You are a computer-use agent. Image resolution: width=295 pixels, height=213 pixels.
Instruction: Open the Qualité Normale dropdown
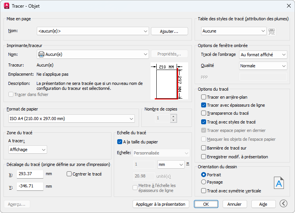pos(263,66)
